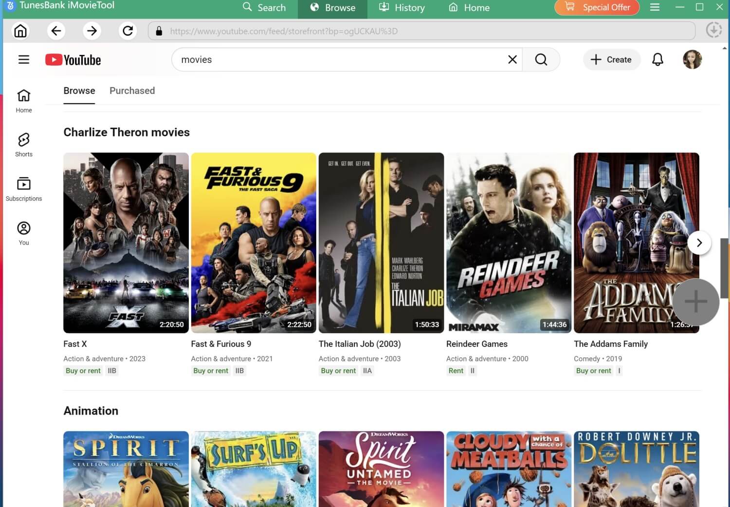Switch to the Browse tab in TunesBank
The width and height of the screenshot is (730, 507).
click(x=333, y=8)
